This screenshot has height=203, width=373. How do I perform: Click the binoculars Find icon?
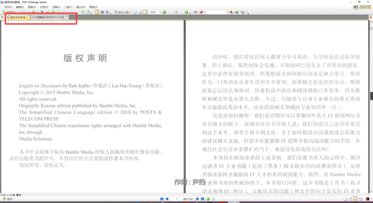coord(195,12)
